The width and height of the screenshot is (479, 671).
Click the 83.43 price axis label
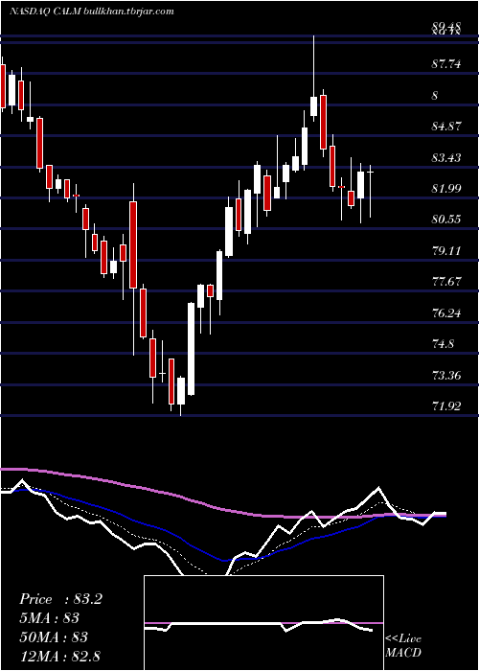(446, 158)
